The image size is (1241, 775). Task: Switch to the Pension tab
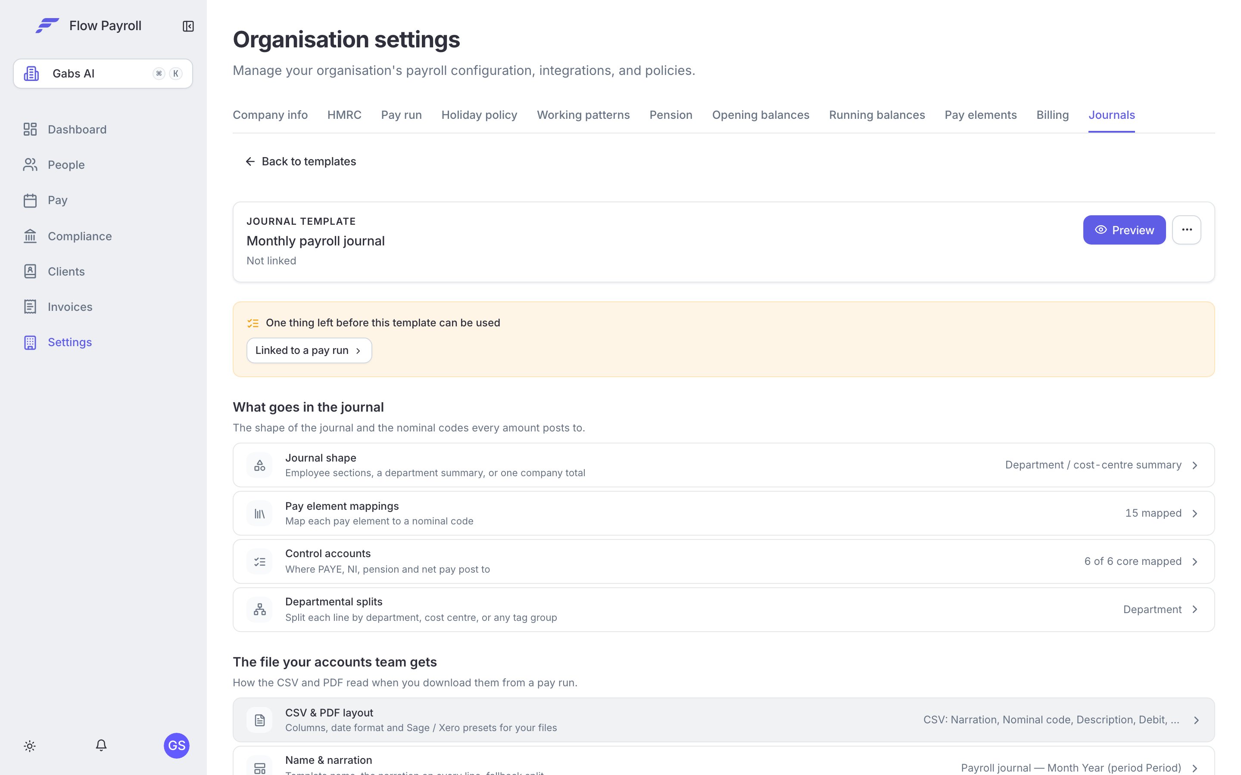coord(671,115)
